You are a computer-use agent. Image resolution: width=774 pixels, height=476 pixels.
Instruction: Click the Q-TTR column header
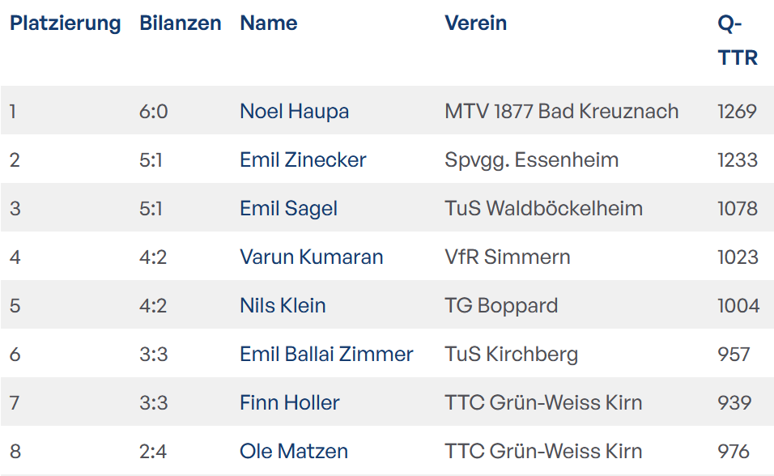coord(737,40)
